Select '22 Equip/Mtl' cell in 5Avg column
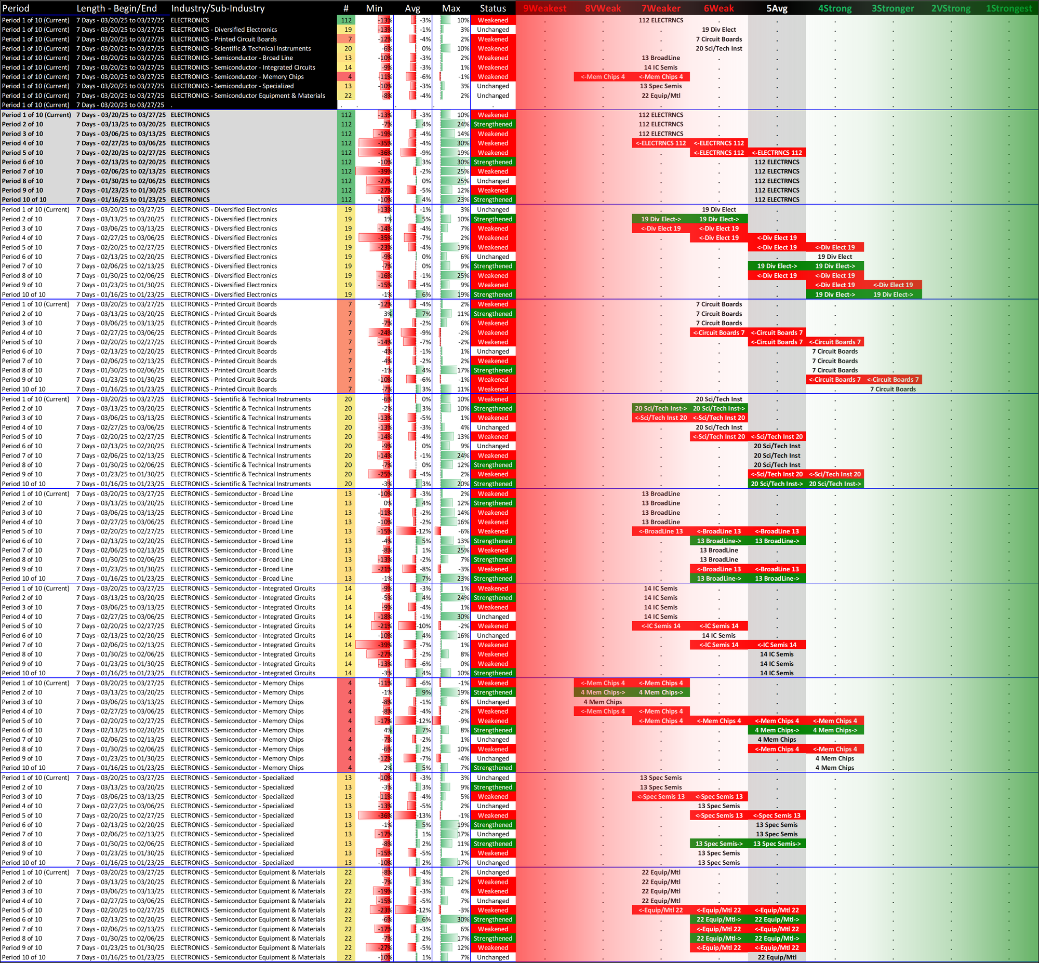 click(x=776, y=957)
